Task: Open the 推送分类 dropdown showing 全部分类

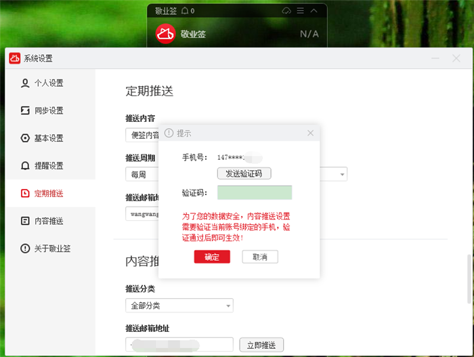Action: coord(179,306)
